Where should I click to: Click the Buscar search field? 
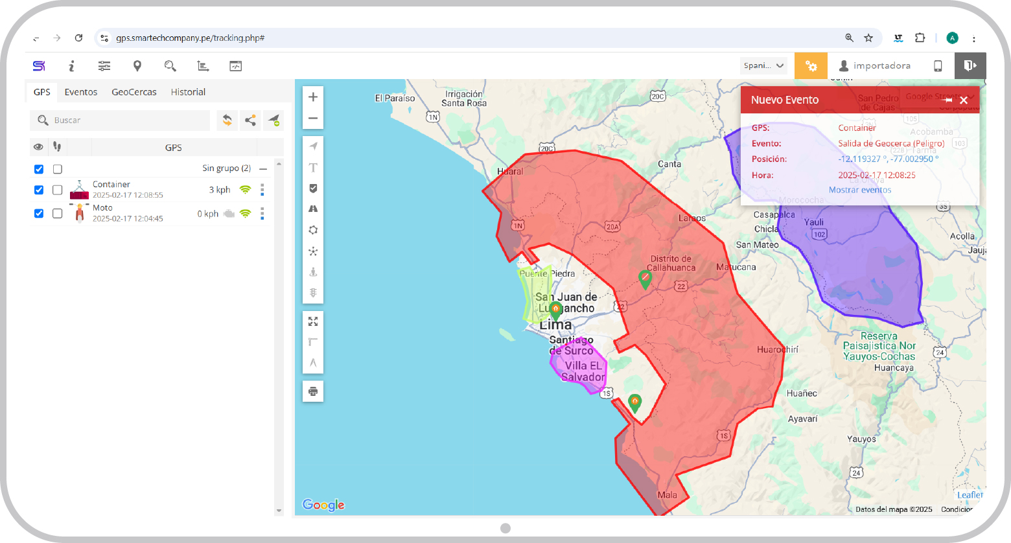[126, 121]
